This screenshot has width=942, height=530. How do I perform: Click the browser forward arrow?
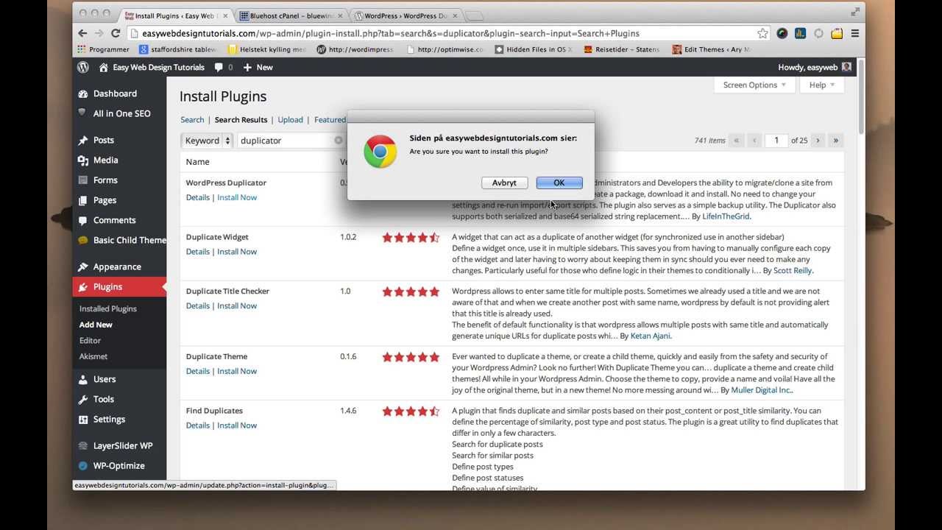[100, 33]
